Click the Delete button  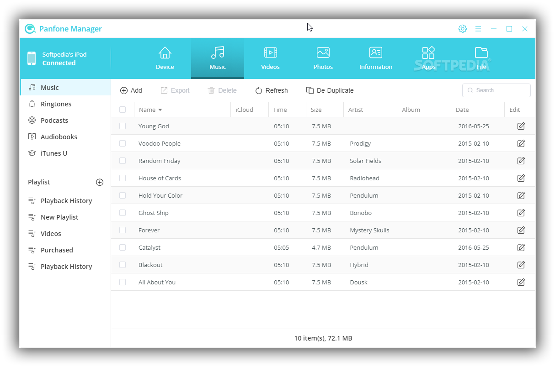(x=222, y=90)
